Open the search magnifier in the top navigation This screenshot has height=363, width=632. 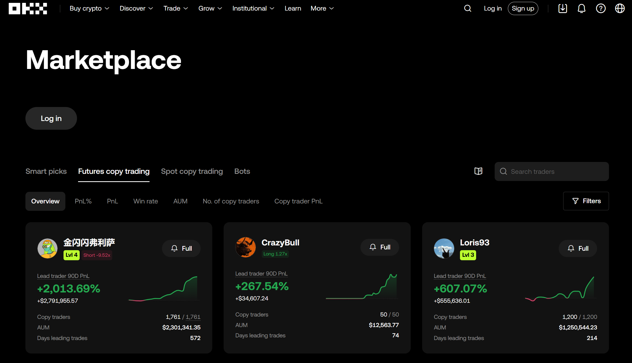[467, 8]
